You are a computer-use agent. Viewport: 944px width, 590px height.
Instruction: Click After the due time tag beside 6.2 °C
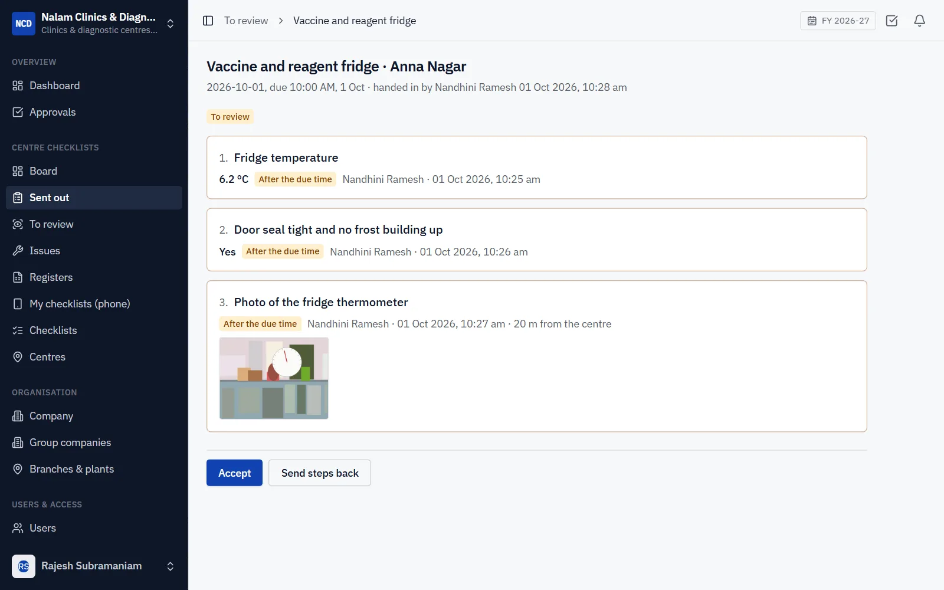295,179
